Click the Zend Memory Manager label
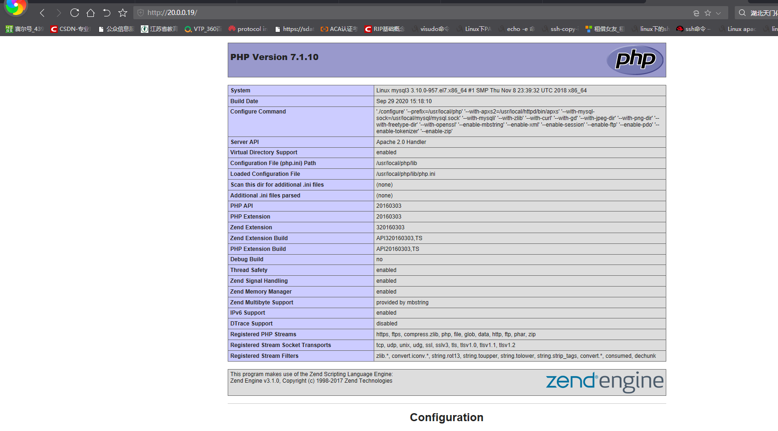778x431 pixels. coord(261,292)
